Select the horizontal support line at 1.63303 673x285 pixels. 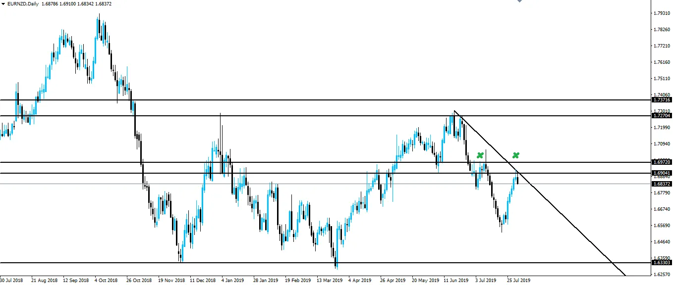pos(326,263)
